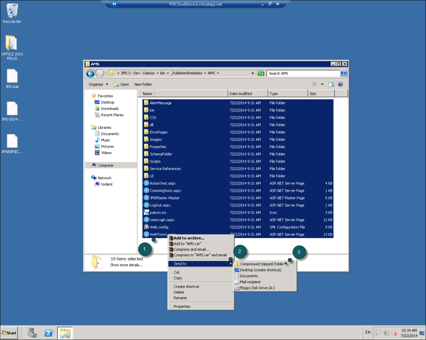
Task: Click the ActionTest.aspx page icon
Action: (x=146, y=183)
